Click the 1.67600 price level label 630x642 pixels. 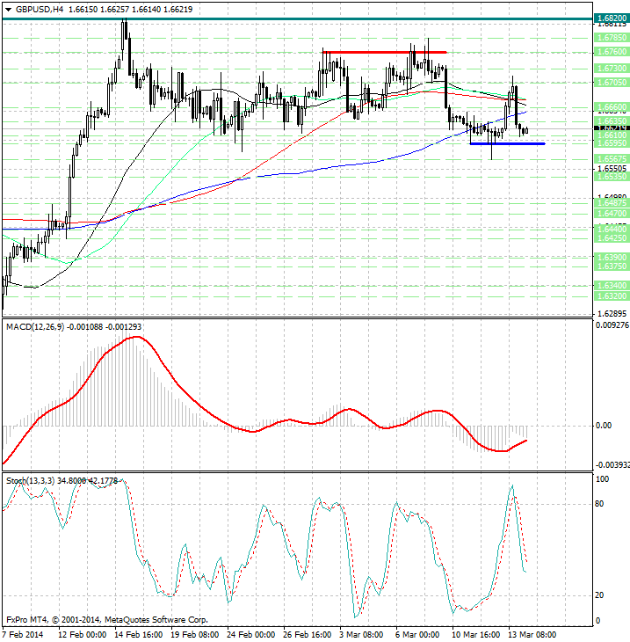(612, 52)
